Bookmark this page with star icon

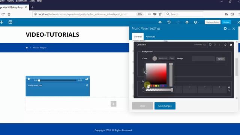point(160,14)
